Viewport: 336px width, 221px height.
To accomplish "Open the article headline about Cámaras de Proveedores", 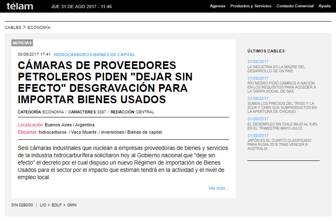I will [105, 82].
